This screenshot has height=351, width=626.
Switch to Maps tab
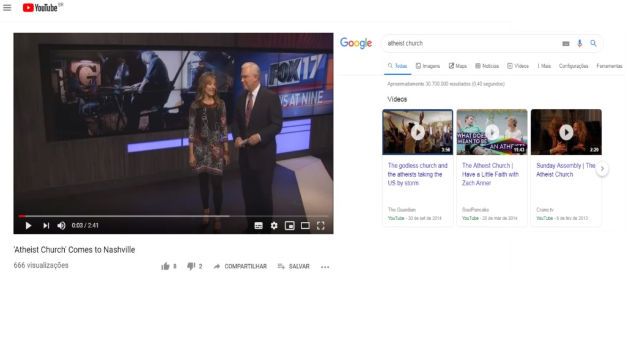(x=457, y=66)
